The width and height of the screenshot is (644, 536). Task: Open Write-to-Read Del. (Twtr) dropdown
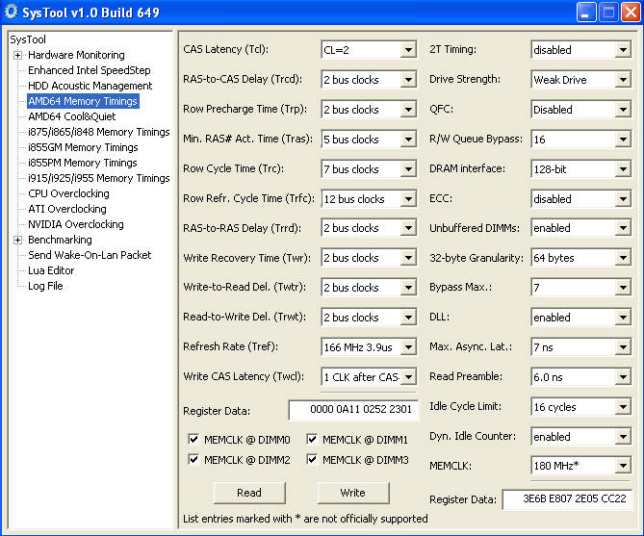click(369, 288)
